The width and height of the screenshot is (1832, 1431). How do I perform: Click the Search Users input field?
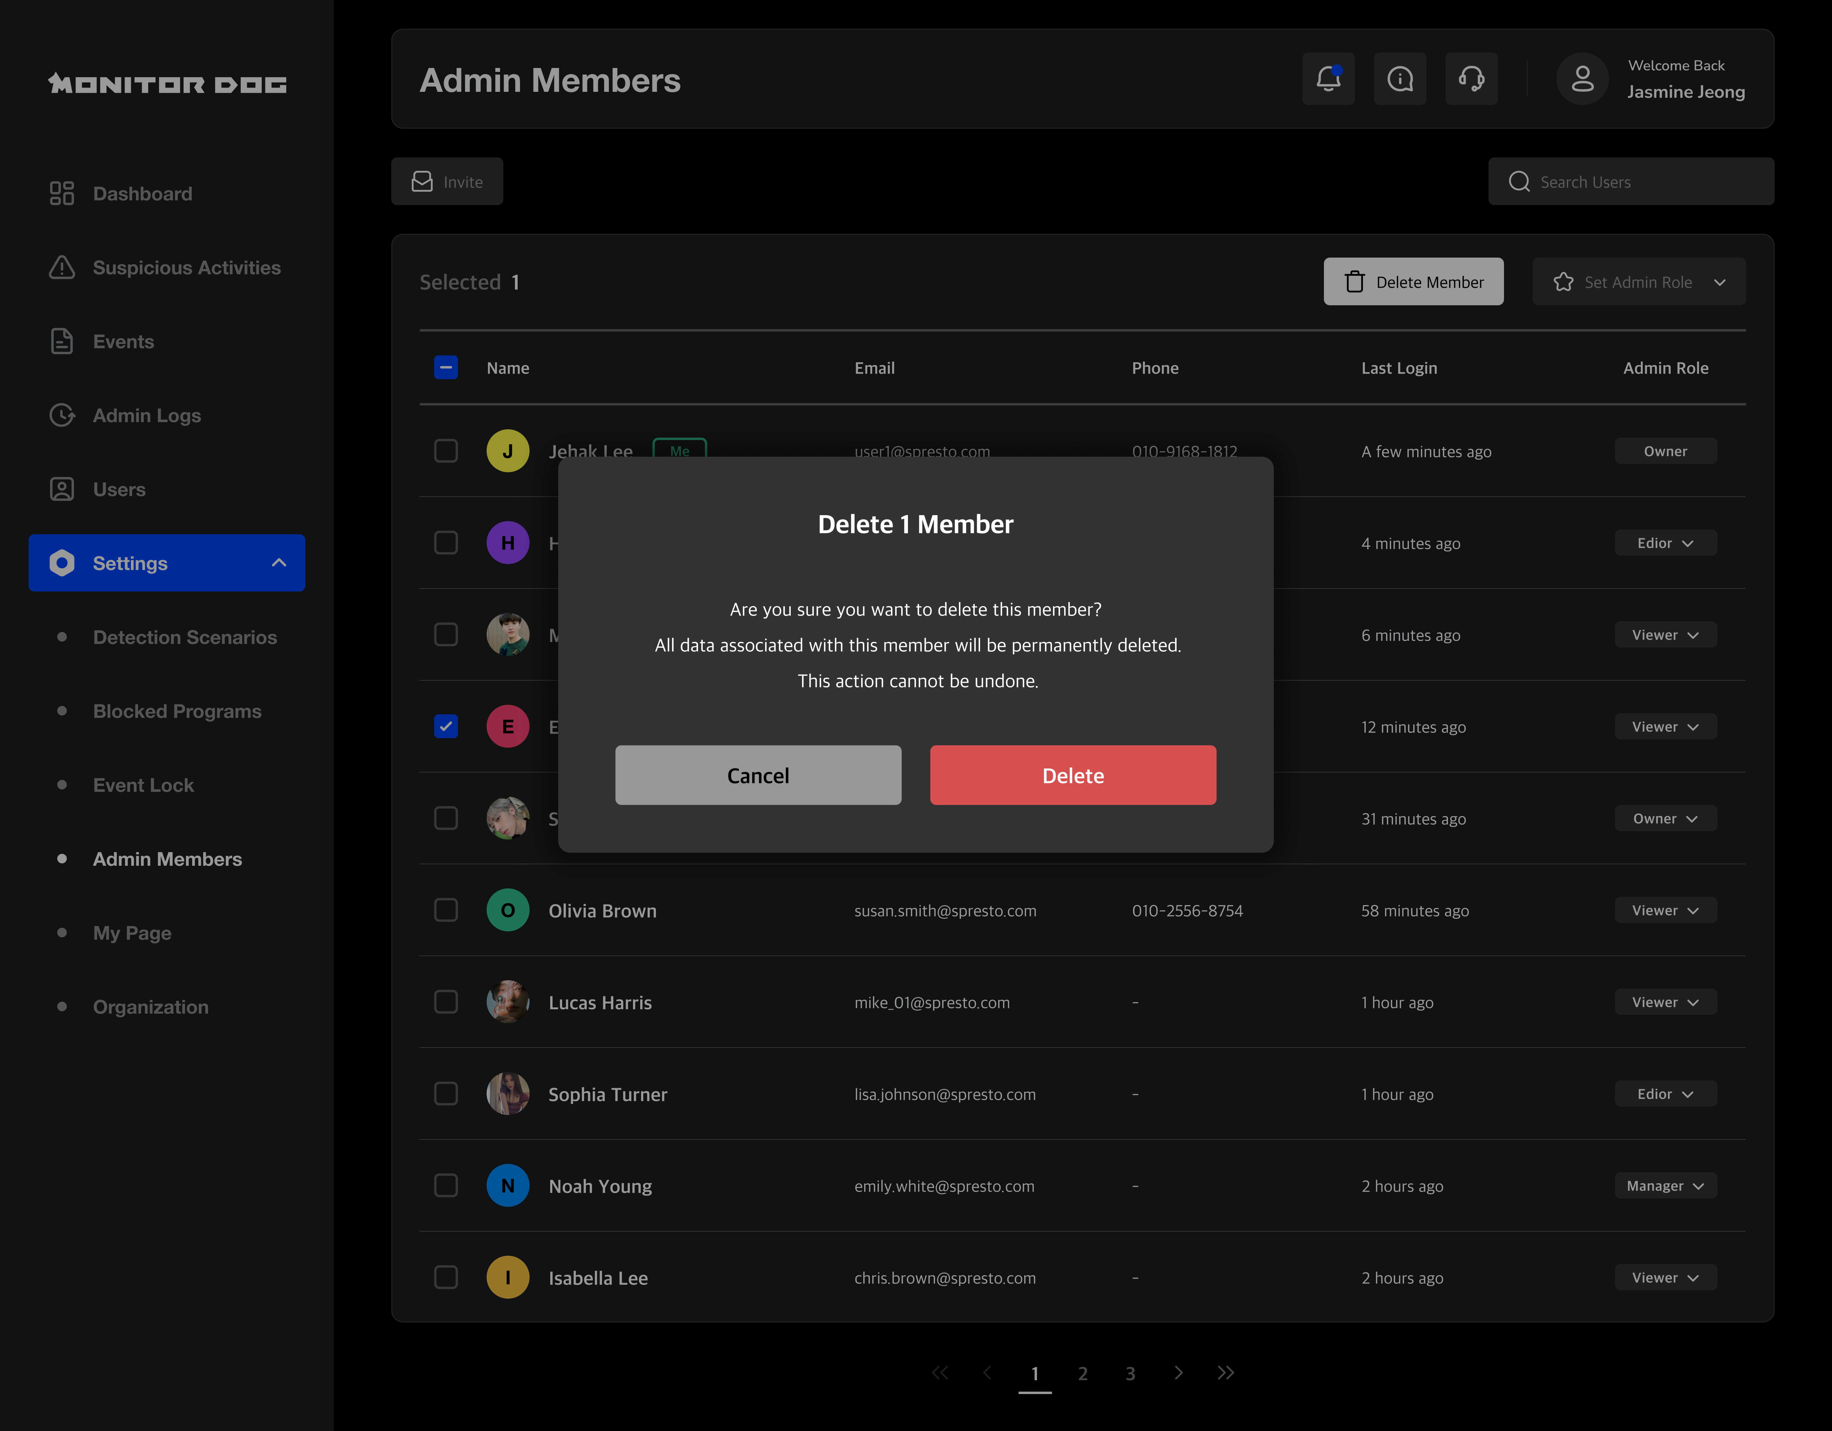1630,181
